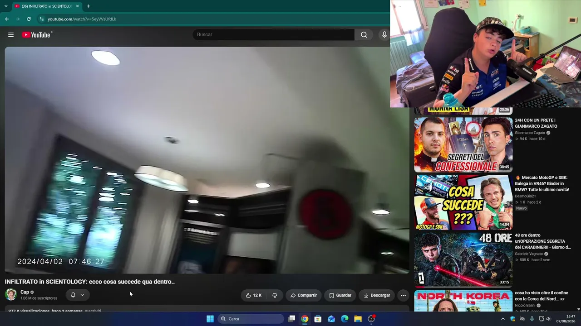The width and height of the screenshot is (581, 326).
Task: Click the Cerca taskbar search box
Action: point(251,319)
